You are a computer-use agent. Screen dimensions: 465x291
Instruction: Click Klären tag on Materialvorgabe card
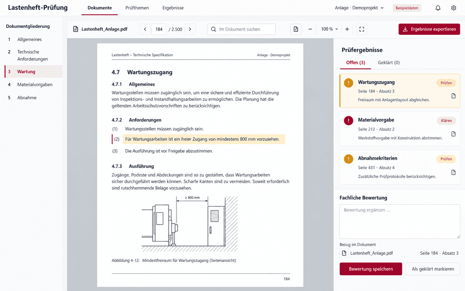446,121
